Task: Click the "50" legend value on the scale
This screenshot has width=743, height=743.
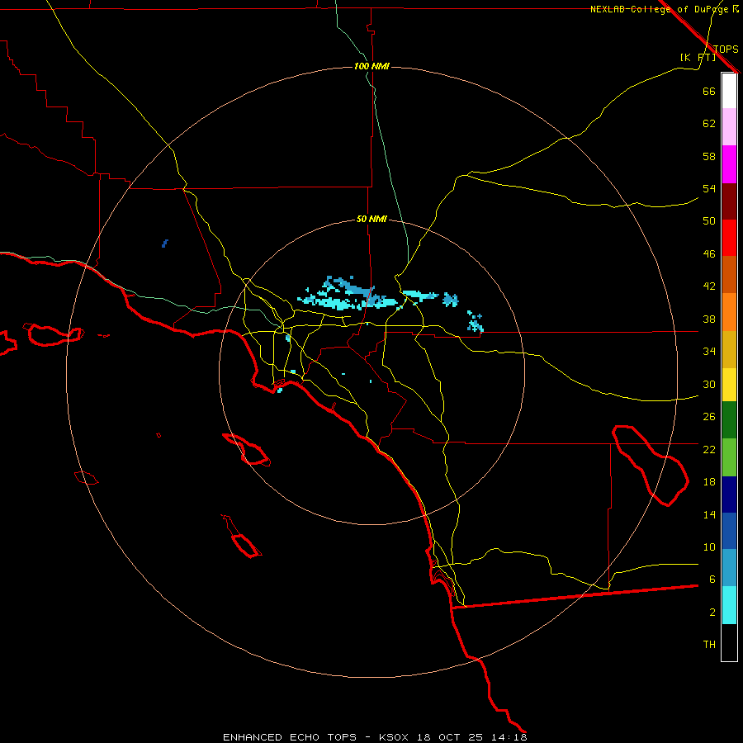Action: (x=709, y=221)
